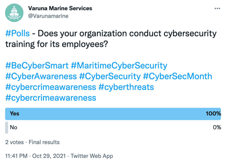Open the three-dot more options menu
This screenshot has width=225, height=164.
[x=217, y=9]
